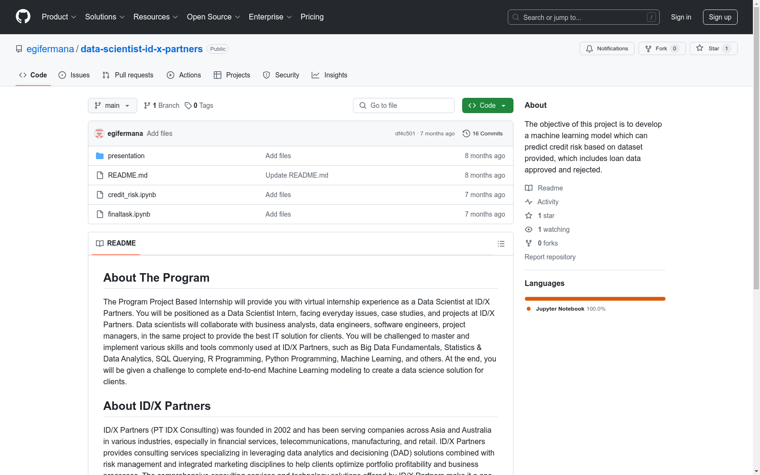Open the Security tab
Screen dimensions: 760x475
pos(281,75)
